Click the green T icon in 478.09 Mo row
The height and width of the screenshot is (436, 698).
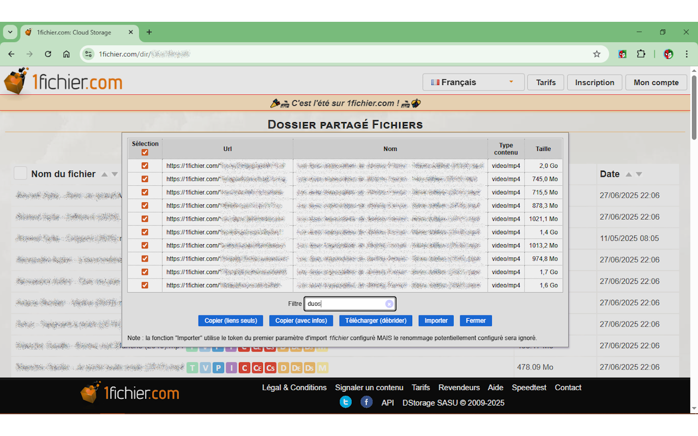[192, 368]
